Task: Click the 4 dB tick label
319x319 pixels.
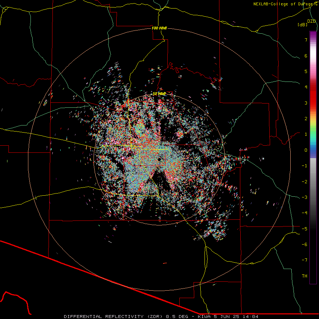Action: [306, 87]
